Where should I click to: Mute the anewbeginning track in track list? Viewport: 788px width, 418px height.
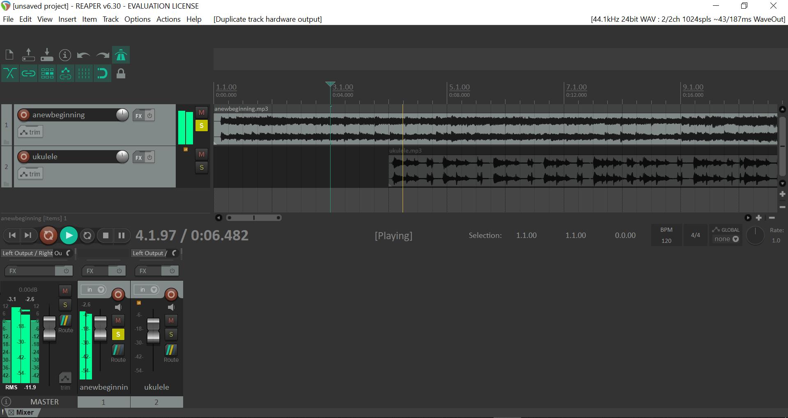click(201, 112)
